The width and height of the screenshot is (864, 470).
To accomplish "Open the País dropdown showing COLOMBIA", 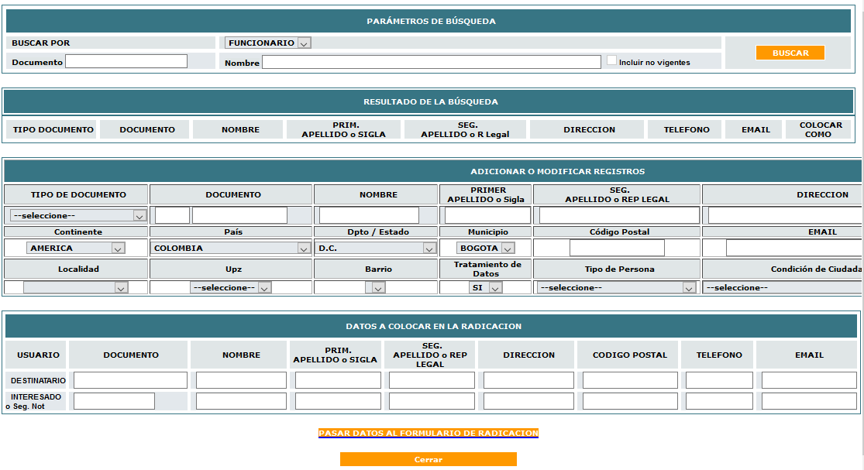I will click(x=230, y=249).
